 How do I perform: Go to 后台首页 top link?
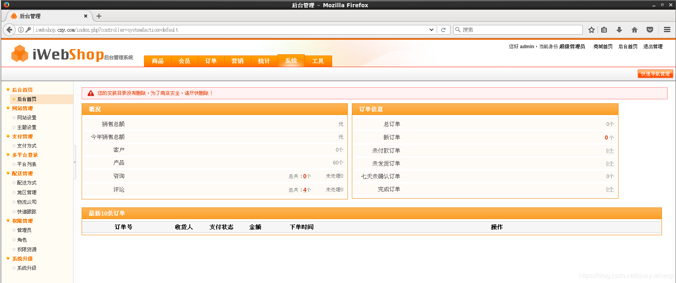pyautogui.click(x=628, y=47)
